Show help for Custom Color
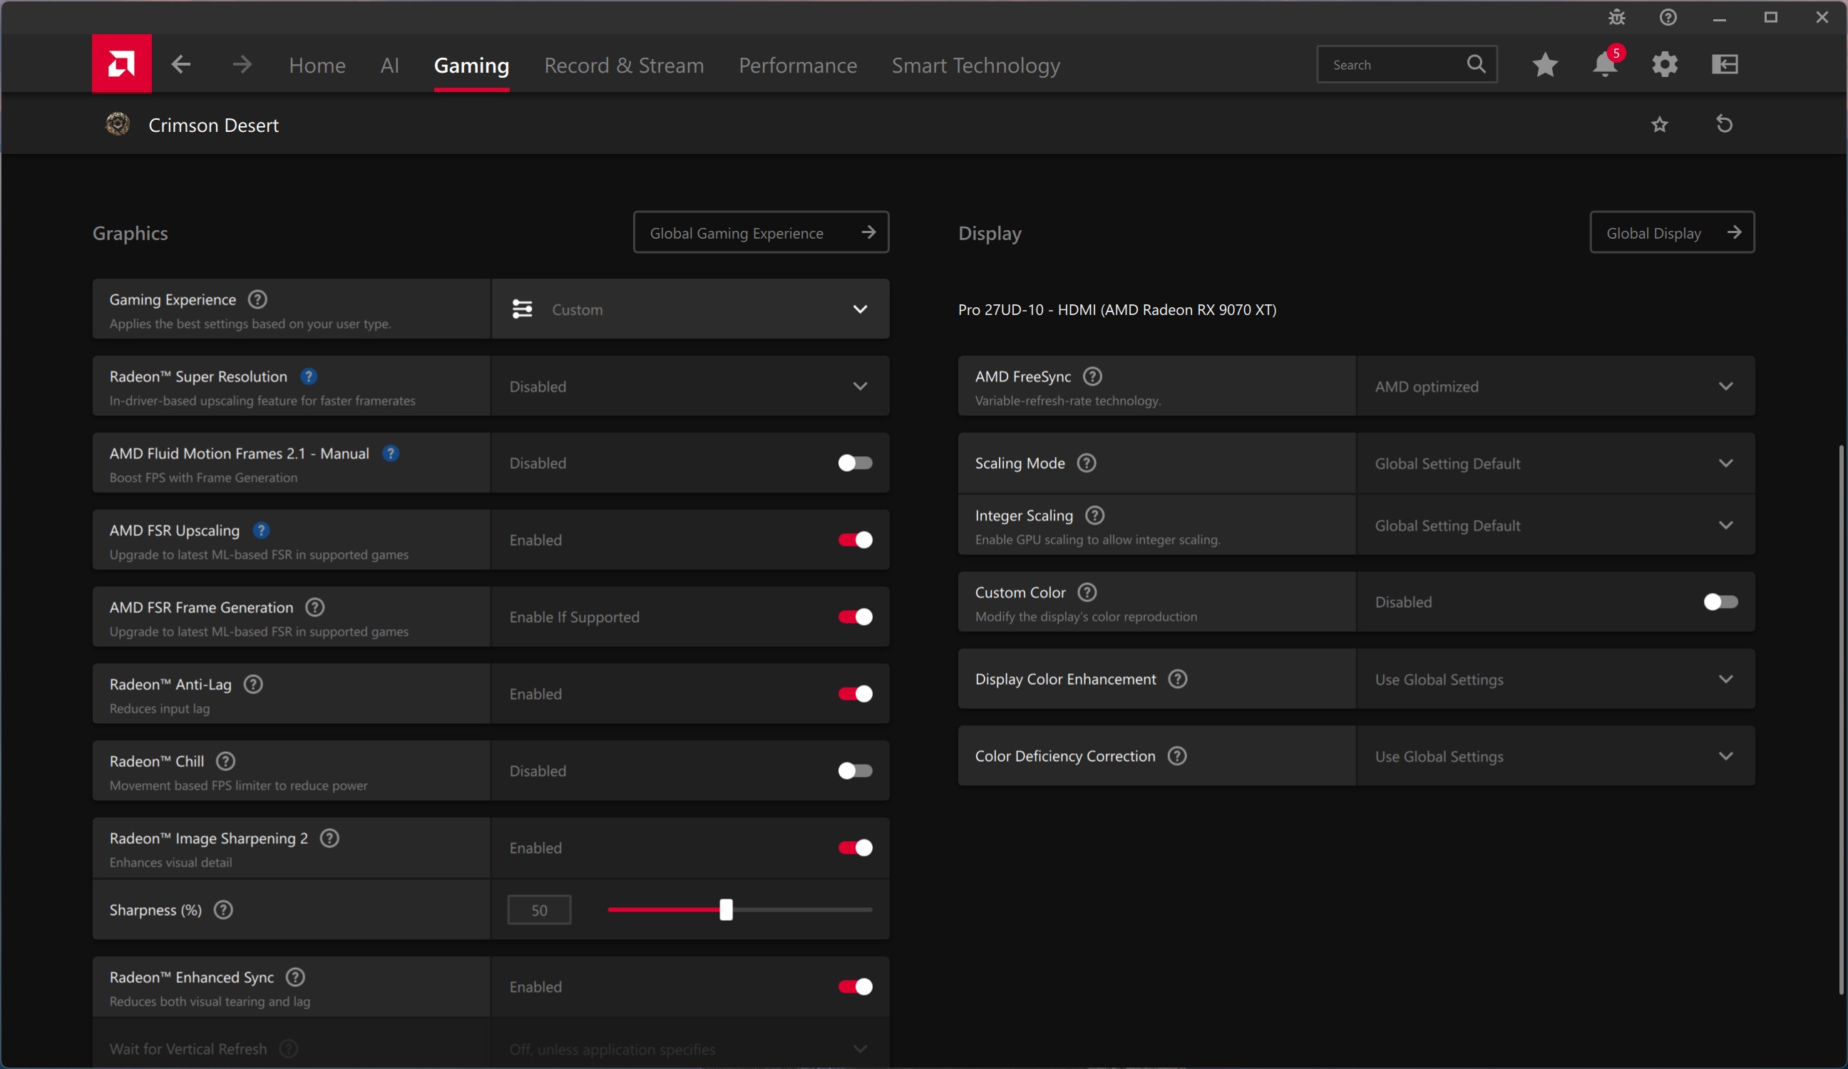The height and width of the screenshot is (1069, 1848). click(1087, 592)
